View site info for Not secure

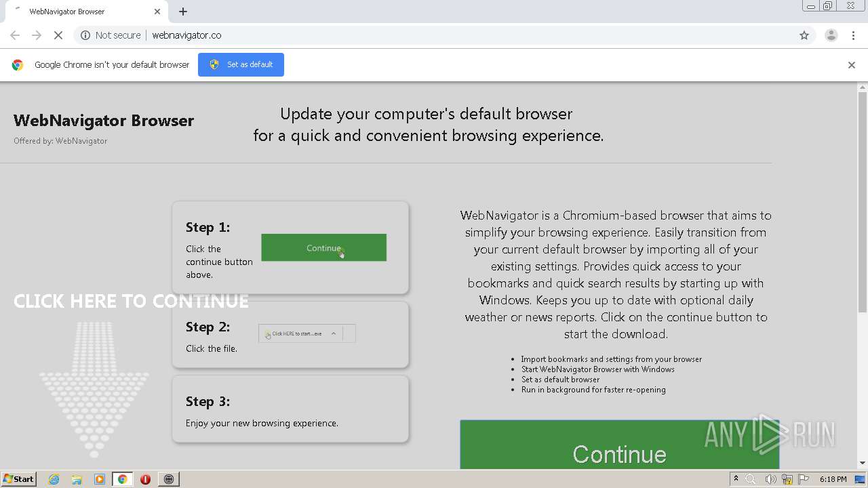(111, 35)
